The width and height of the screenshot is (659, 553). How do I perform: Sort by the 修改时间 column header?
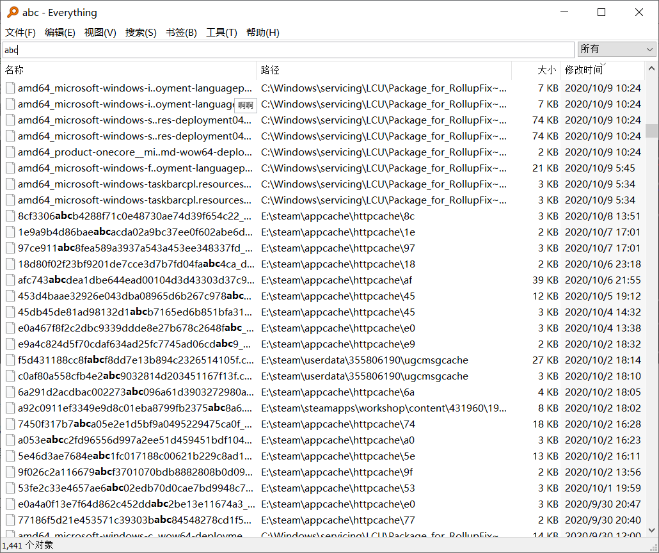pyautogui.click(x=602, y=70)
